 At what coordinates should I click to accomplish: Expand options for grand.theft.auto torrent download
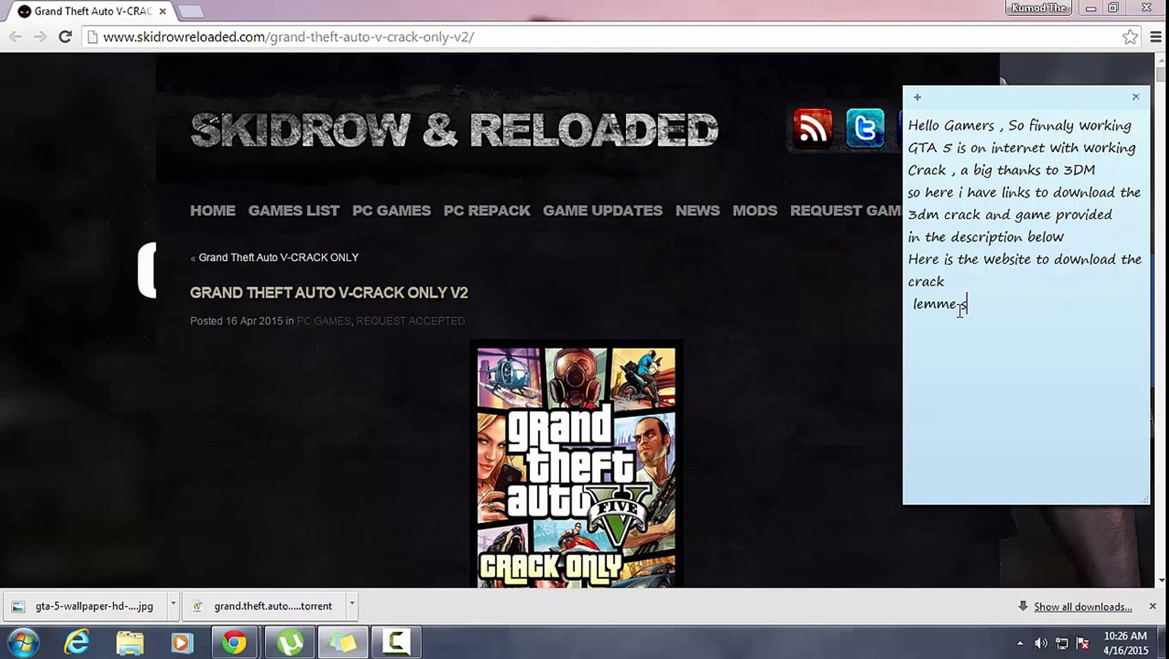coord(352,605)
